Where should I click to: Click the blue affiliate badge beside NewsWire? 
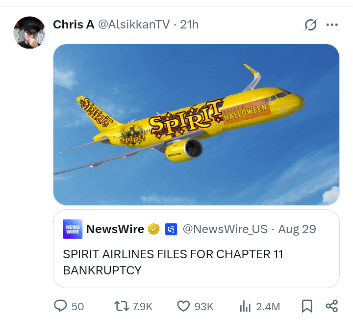[171, 229]
